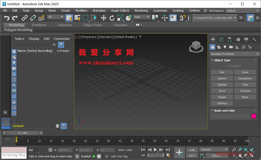This screenshot has width=261, height=160.
Task: Open the Rendering menu
Action: coord(141,10)
